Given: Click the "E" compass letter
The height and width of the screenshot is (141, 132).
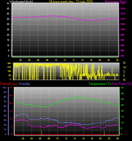Looking at the screenshot, I should (x=124, y=76).
